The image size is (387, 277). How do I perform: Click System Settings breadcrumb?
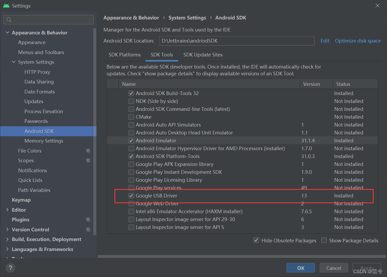[187, 18]
